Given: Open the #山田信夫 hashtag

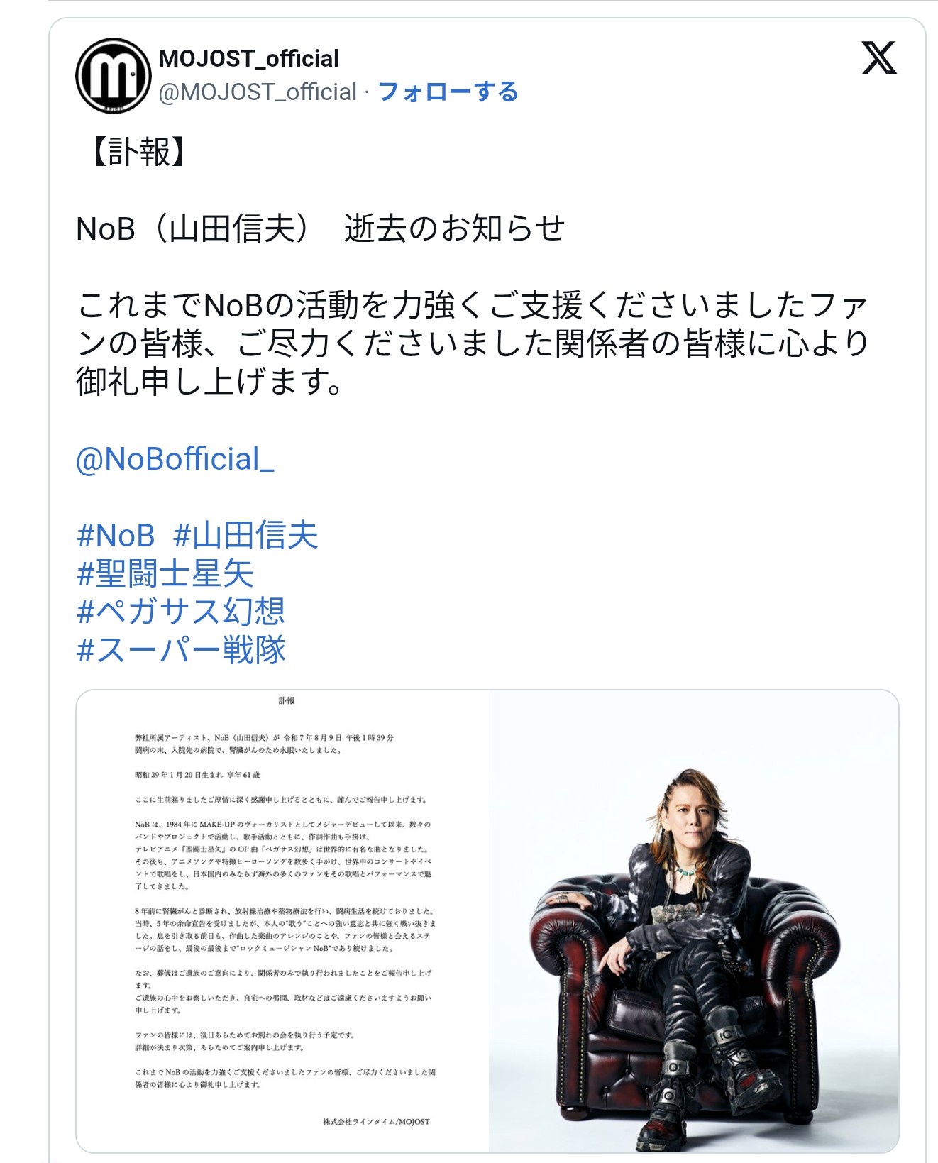Looking at the screenshot, I should coord(245,535).
